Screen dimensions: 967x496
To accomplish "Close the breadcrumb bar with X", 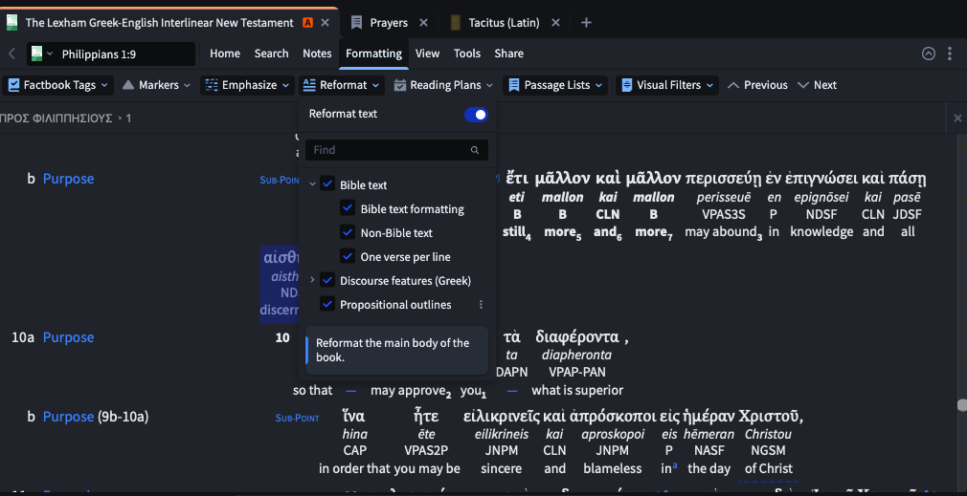I will (x=957, y=119).
